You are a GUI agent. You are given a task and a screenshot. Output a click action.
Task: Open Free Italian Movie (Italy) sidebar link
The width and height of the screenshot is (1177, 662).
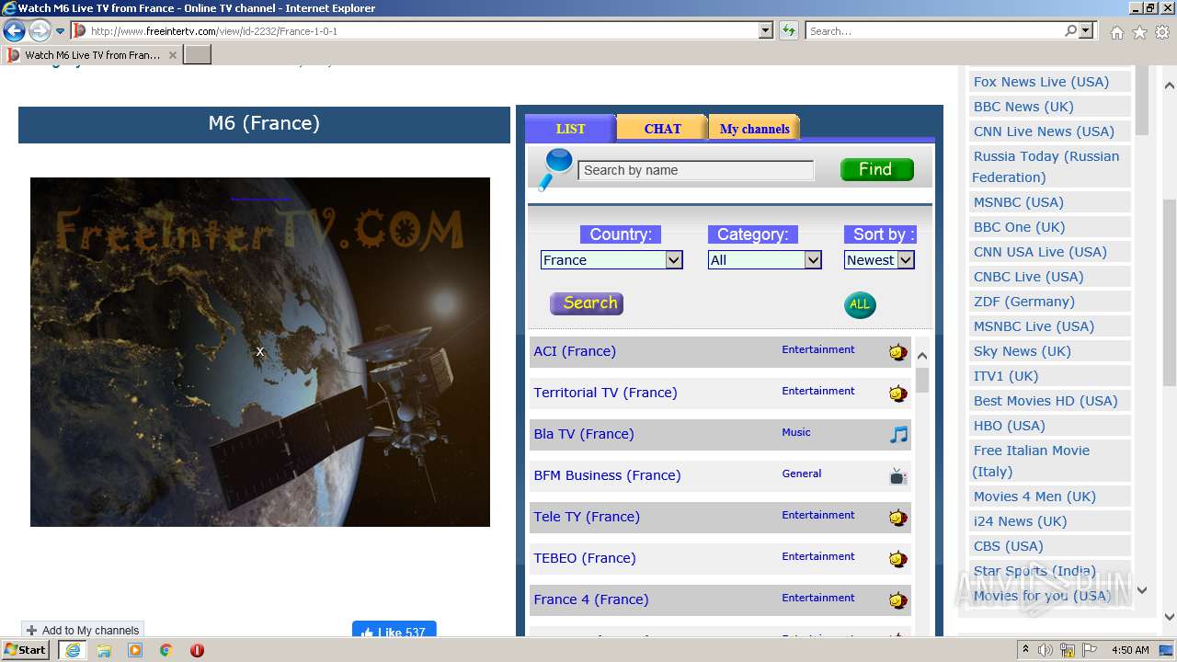tap(1031, 461)
